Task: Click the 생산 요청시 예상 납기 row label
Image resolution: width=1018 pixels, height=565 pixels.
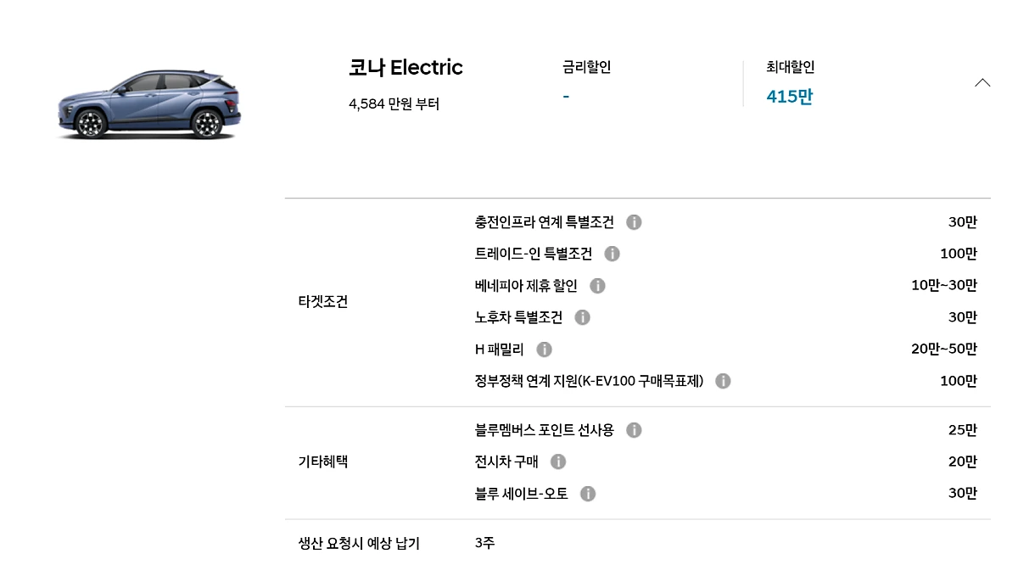Action: coord(359,543)
